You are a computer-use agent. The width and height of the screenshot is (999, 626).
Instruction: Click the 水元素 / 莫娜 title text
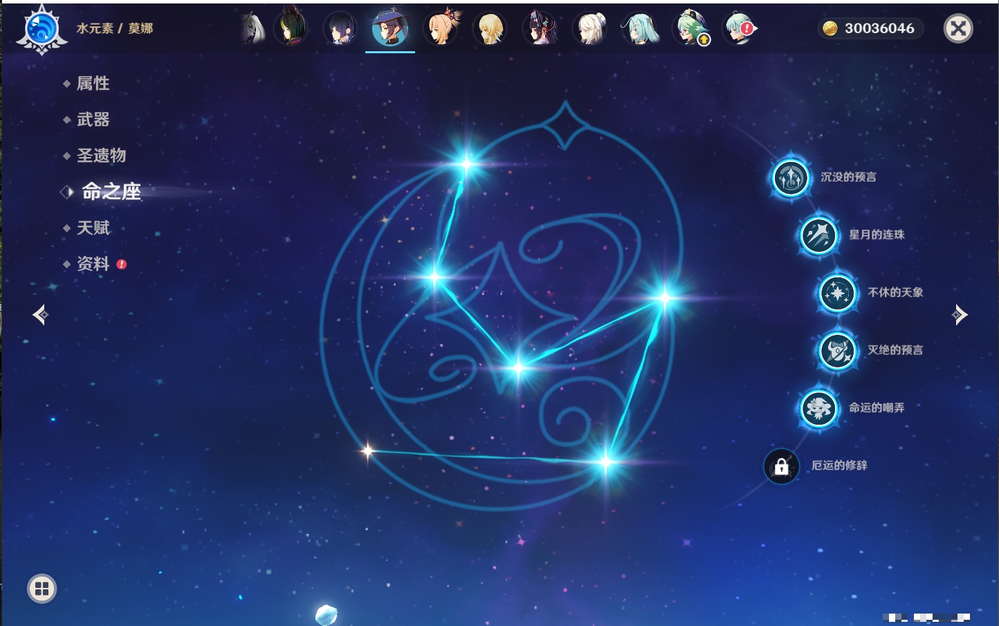pyautogui.click(x=115, y=28)
